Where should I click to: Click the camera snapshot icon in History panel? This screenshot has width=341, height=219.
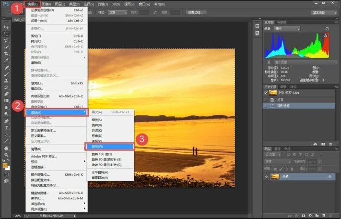click(x=323, y=144)
